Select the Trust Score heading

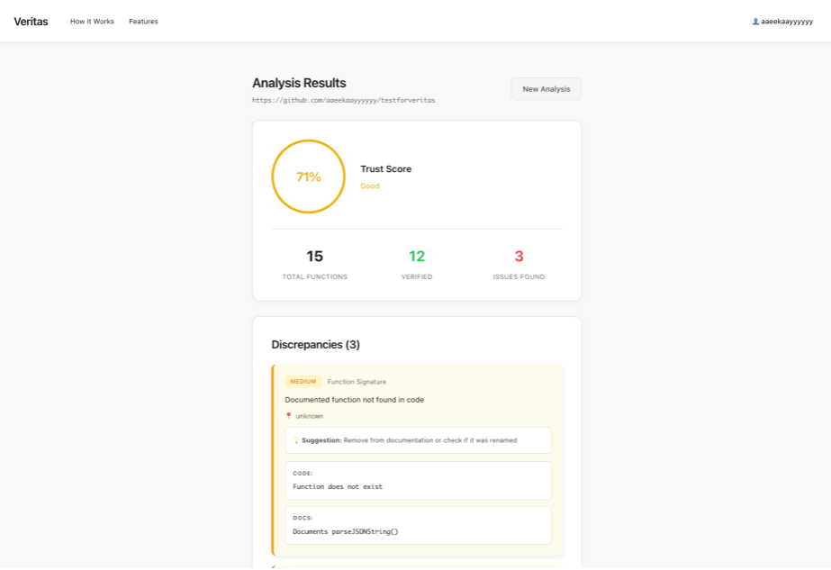[386, 168]
